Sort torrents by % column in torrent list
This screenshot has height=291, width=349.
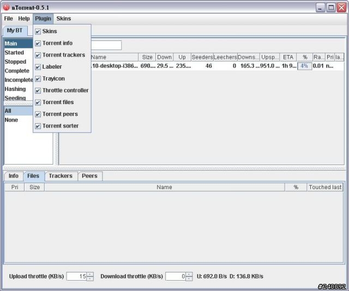point(305,57)
